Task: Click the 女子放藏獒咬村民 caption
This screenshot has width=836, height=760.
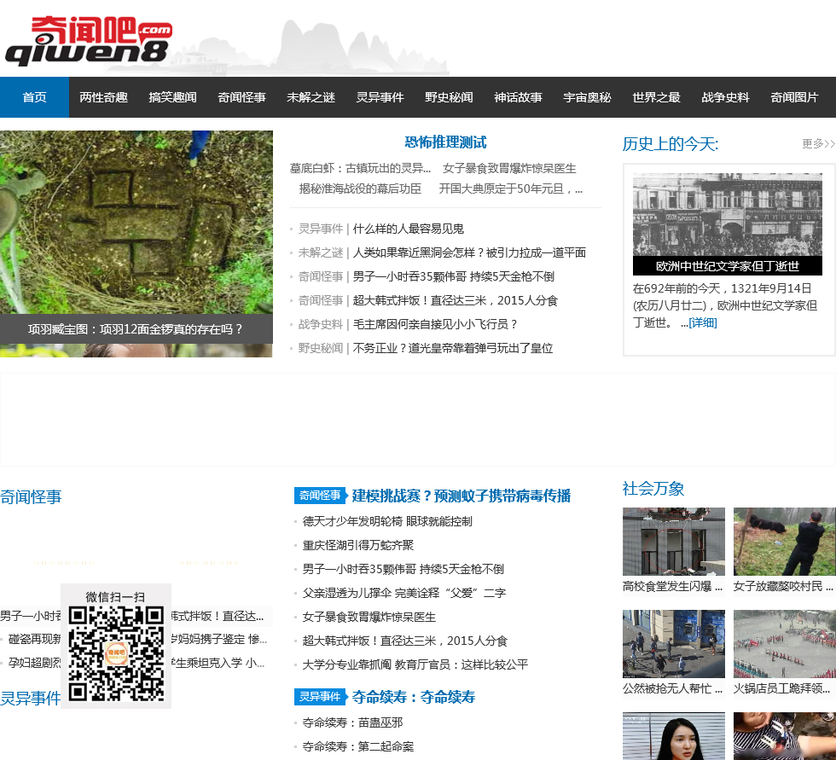Action: [783, 586]
